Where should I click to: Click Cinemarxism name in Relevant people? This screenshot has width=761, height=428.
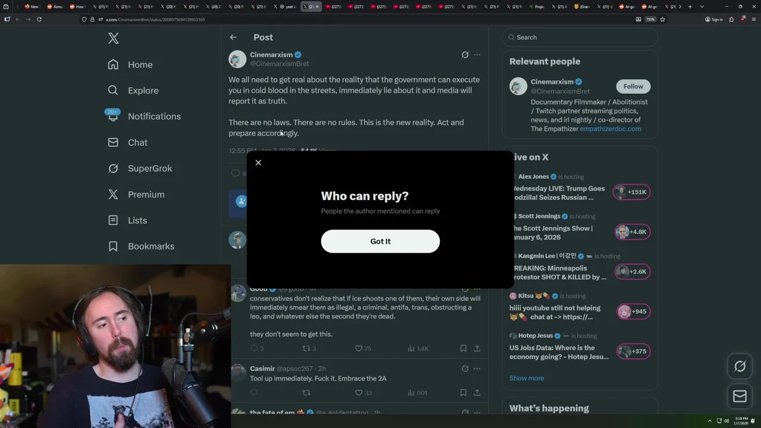[552, 82]
